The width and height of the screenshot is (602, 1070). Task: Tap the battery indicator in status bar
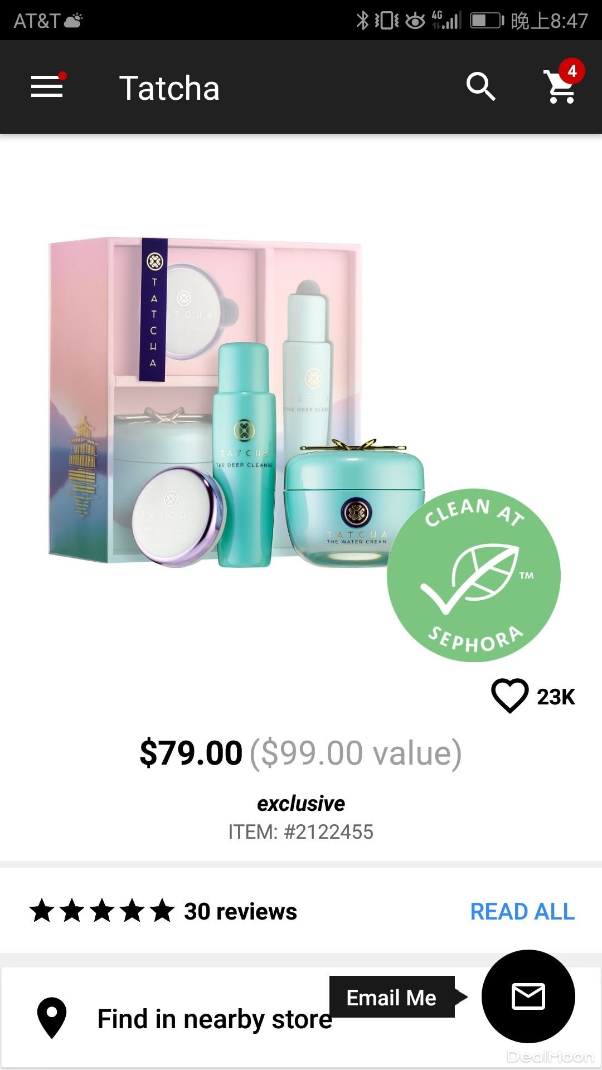(487, 21)
